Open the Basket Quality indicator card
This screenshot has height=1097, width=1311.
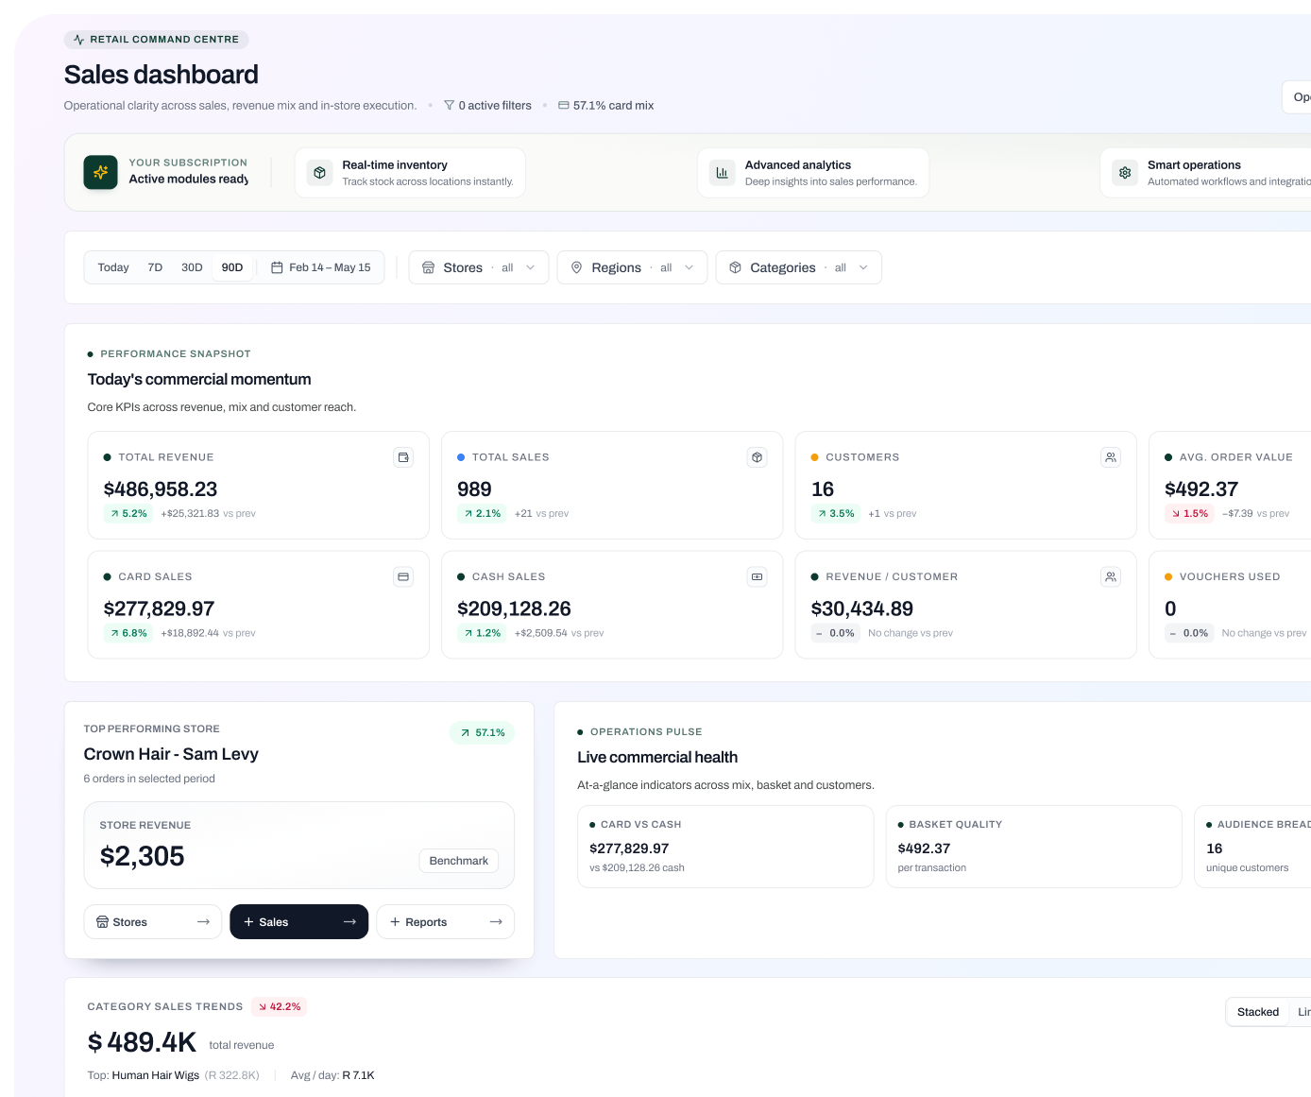pyautogui.click(x=1034, y=847)
